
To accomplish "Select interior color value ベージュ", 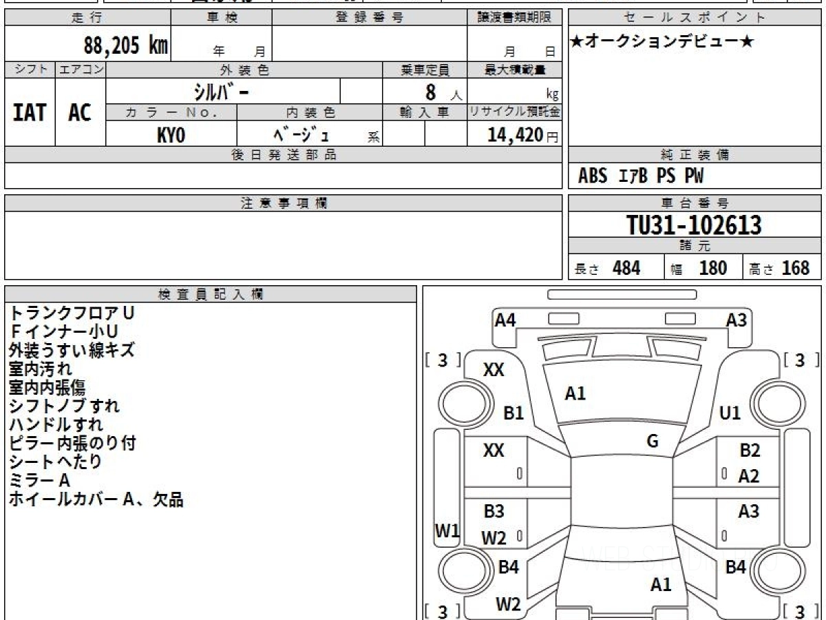I will (301, 134).
